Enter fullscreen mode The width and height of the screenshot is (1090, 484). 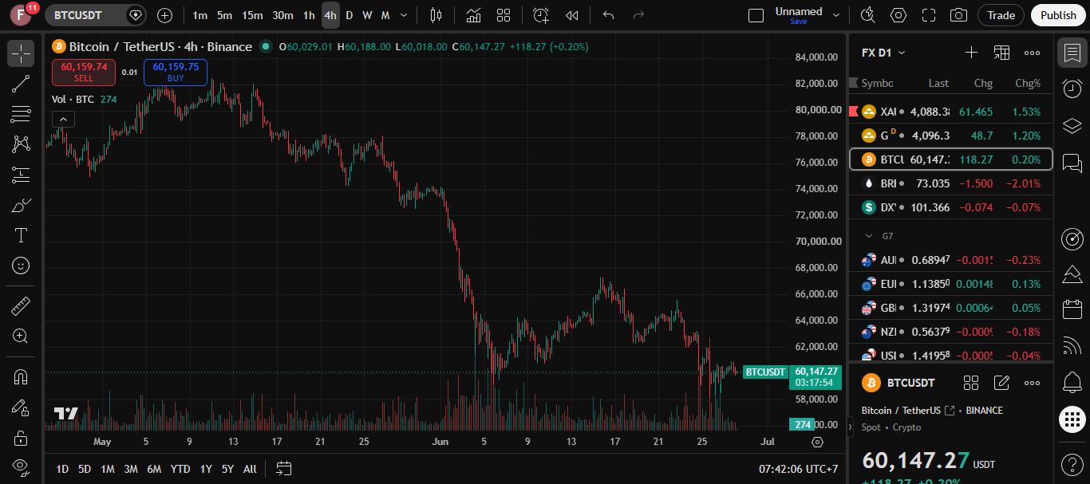pos(929,15)
